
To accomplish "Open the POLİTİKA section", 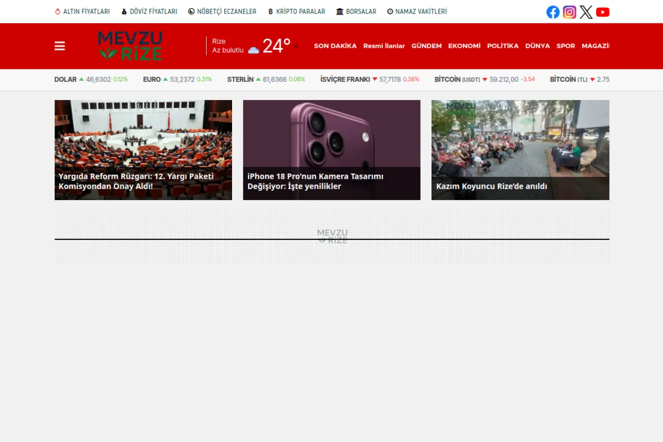I will 502,46.
